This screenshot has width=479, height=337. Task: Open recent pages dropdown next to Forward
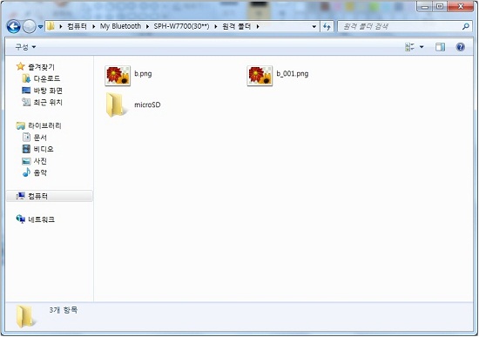[40, 27]
